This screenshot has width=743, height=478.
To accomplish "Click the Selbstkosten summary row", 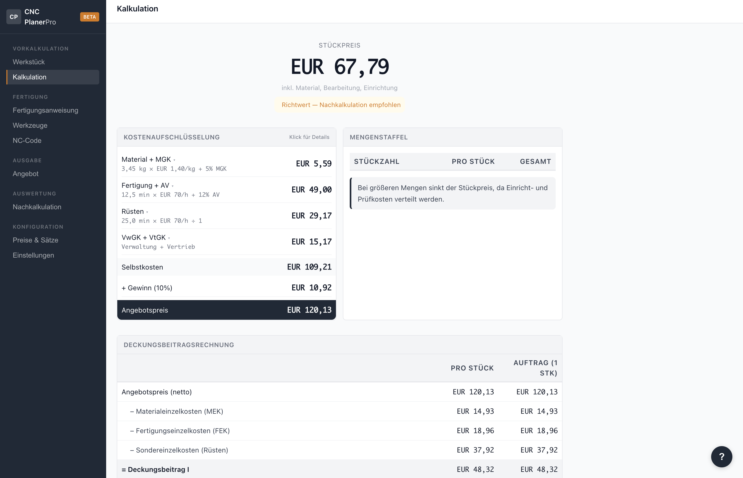I will pyautogui.click(x=226, y=267).
